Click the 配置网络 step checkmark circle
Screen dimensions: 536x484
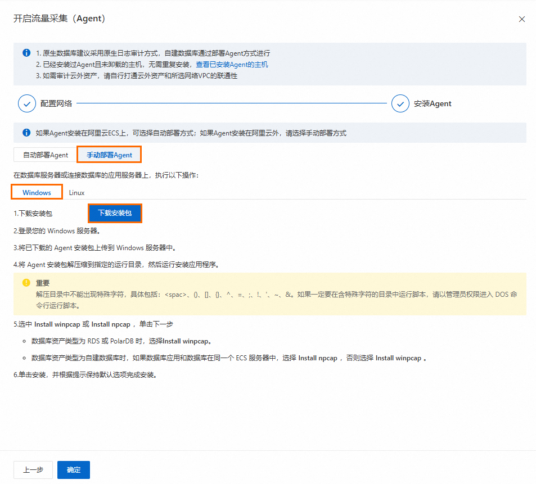coord(27,103)
